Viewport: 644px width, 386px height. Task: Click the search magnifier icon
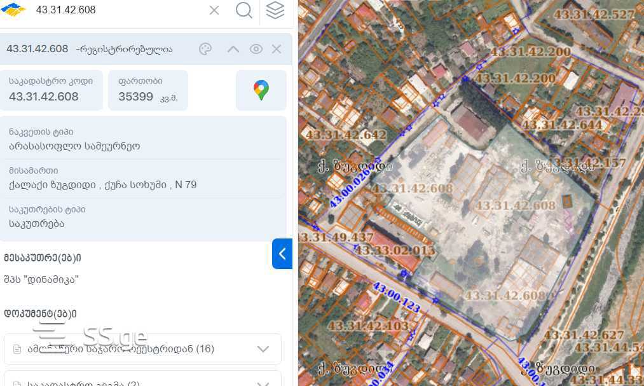point(244,10)
